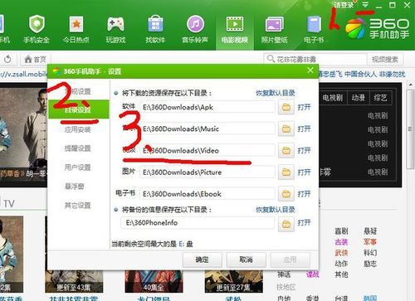Click the 应用 button

[290, 260]
